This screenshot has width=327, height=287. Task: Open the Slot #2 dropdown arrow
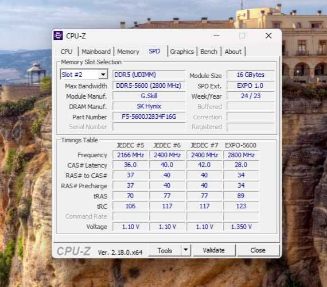point(103,74)
